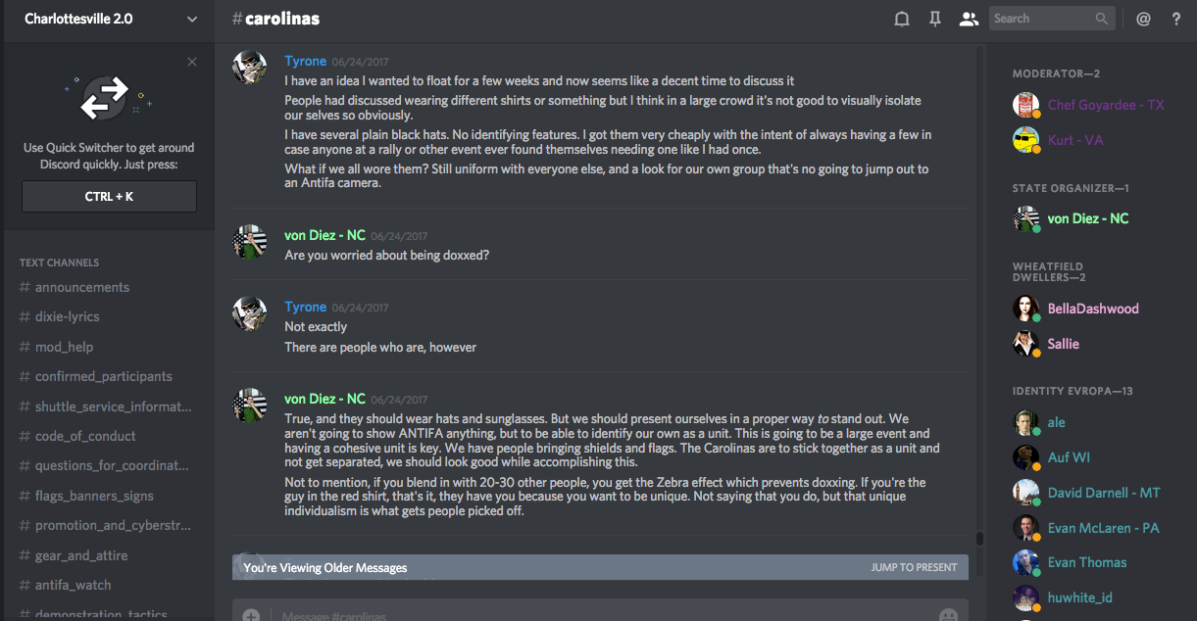Open the help question mark icon
Viewport: 1197px width, 621px height.
click(1176, 19)
